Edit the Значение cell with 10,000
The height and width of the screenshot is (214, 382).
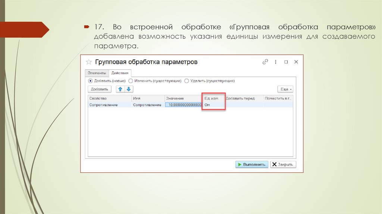click(x=183, y=105)
